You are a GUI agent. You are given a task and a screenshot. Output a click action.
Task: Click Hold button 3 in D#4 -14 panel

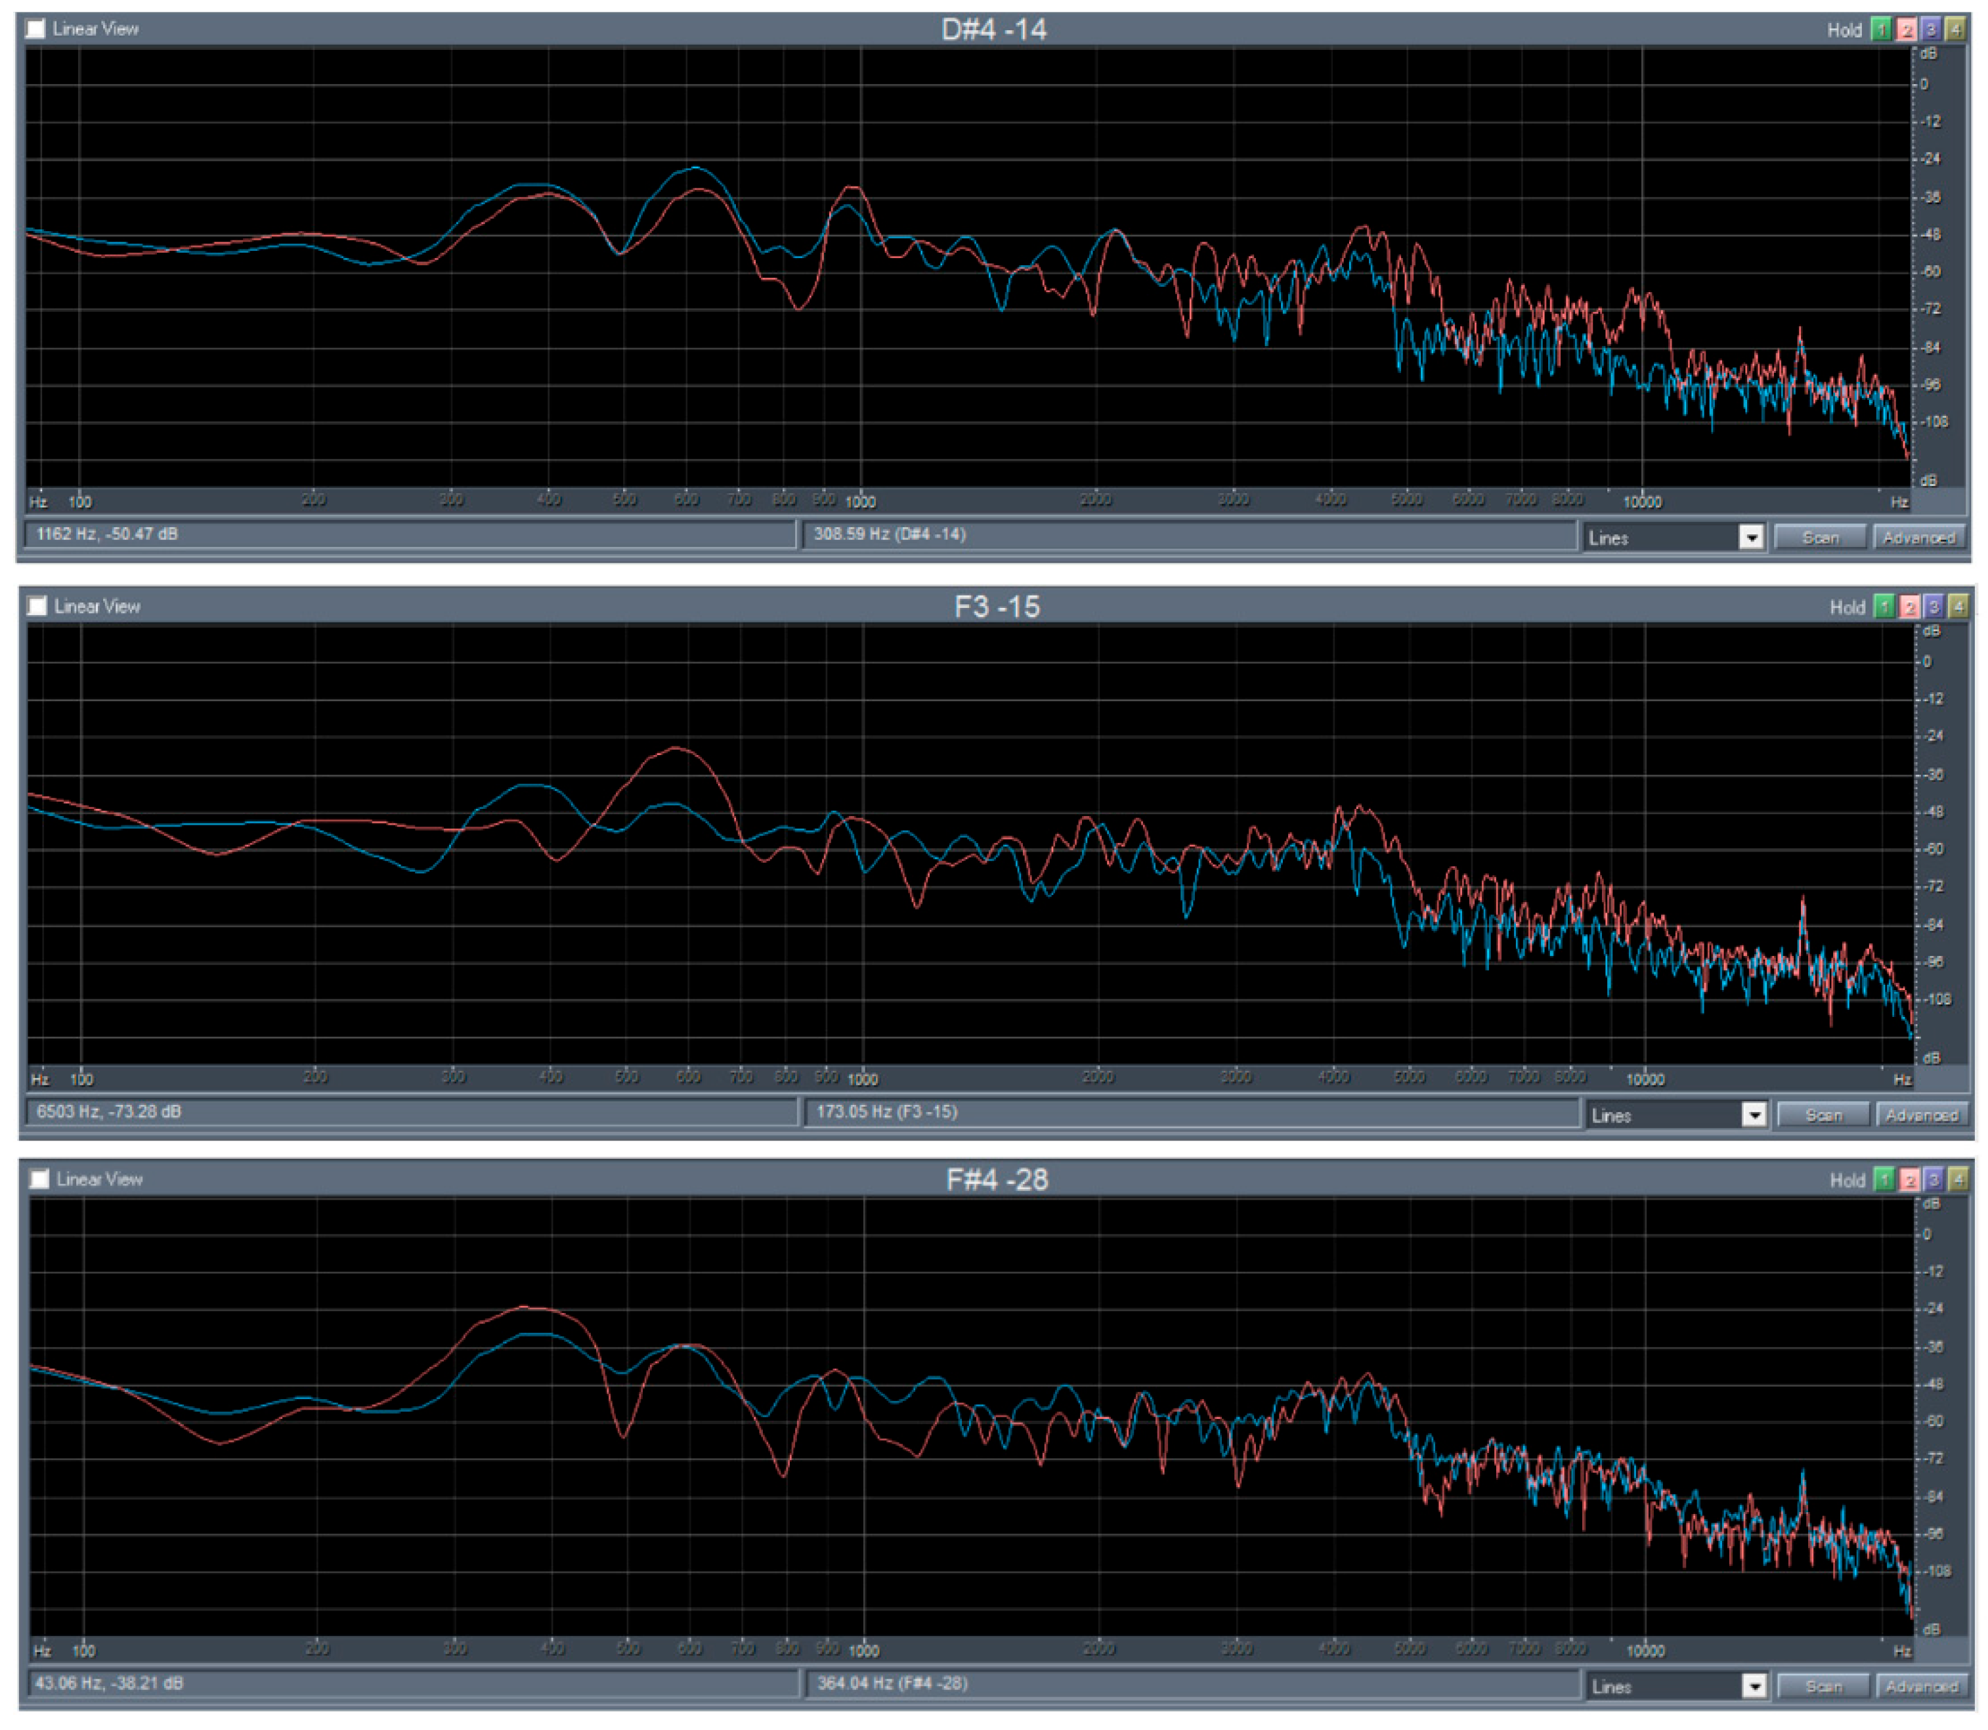pyautogui.click(x=1930, y=29)
